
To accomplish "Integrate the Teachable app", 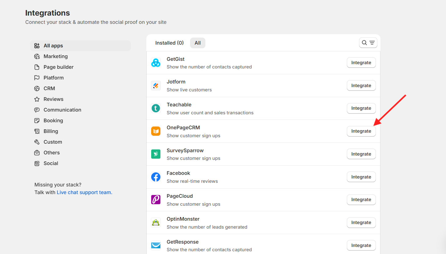I will point(361,108).
